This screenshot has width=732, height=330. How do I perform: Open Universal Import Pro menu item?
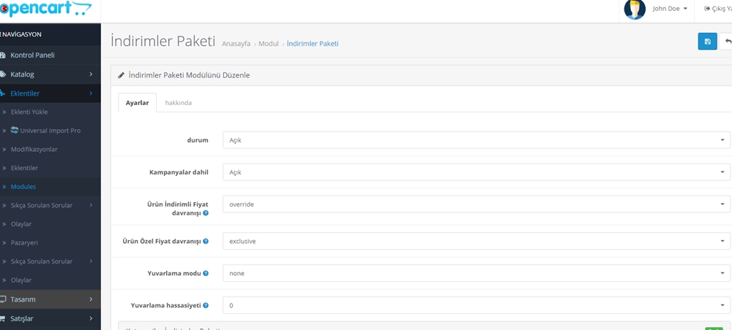tap(51, 131)
